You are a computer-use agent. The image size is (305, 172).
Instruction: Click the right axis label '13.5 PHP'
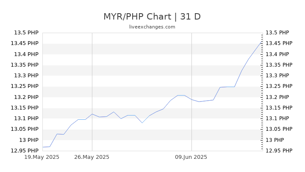277,33
